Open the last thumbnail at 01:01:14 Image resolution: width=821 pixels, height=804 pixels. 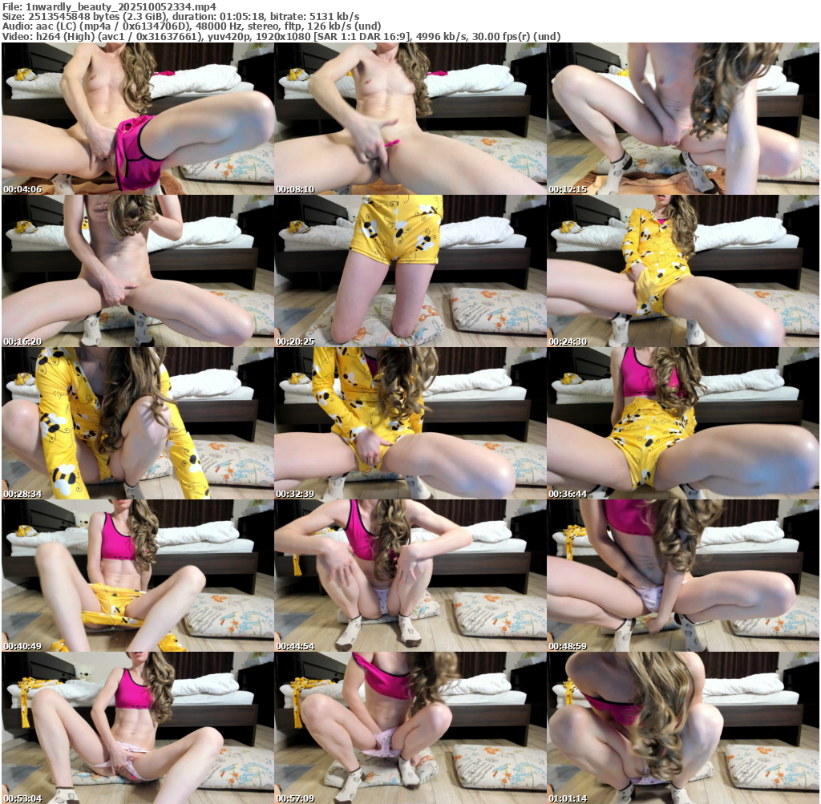coord(683,728)
